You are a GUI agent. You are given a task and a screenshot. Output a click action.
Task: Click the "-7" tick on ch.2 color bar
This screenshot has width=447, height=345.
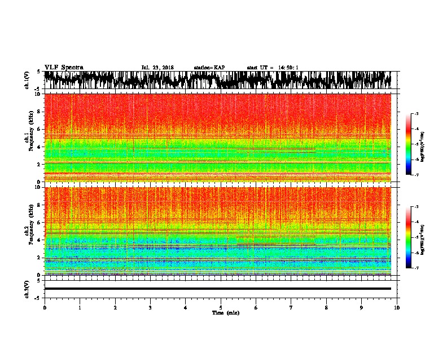(x=416, y=268)
